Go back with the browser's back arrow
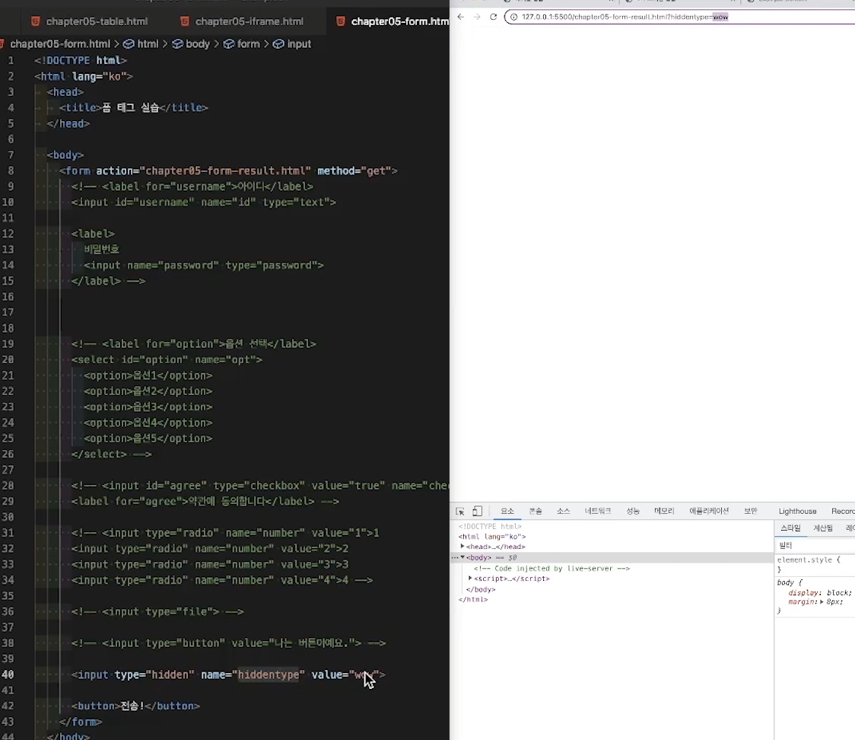Screen dimensions: 855x740 point(461,17)
